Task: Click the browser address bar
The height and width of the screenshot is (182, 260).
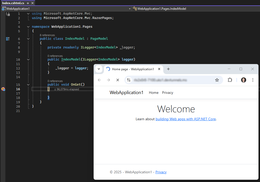Action: pyautogui.click(x=171, y=80)
